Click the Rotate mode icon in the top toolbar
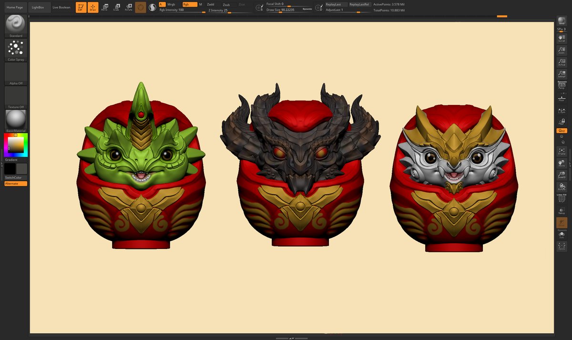This screenshot has width=572, height=340. pyautogui.click(x=128, y=8)
